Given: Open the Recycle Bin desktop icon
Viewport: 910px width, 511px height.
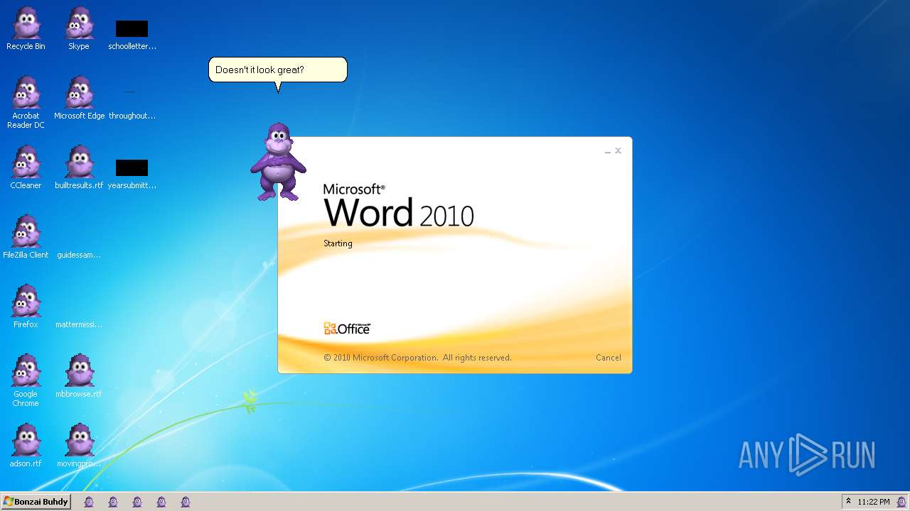Looking at the screenshot, I should (26, 28).
